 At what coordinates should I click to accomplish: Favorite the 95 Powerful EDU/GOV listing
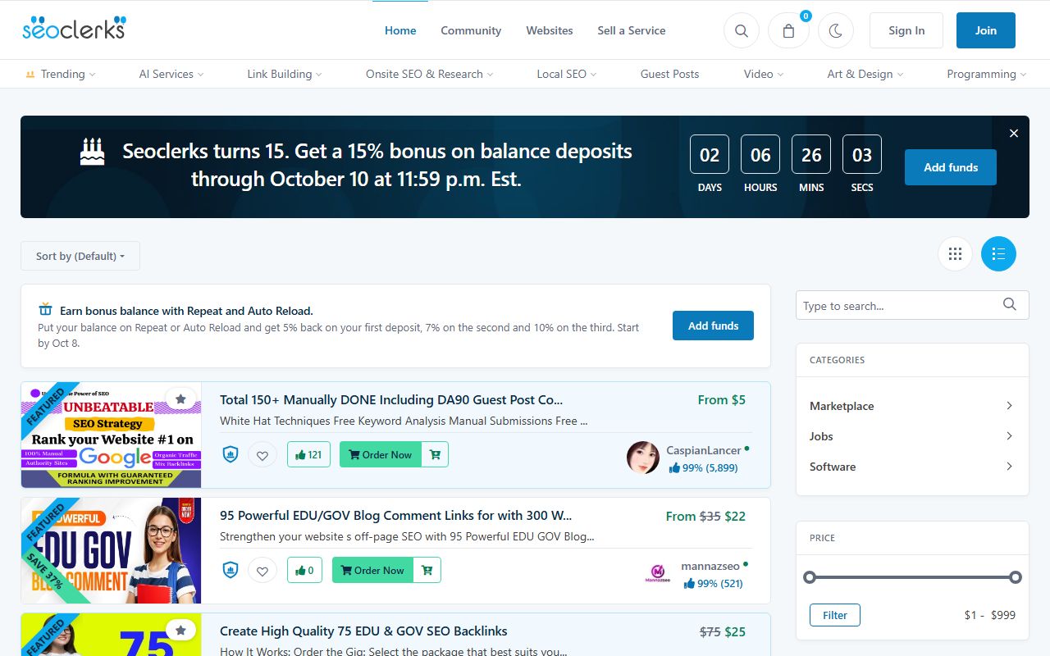point(262,570)
